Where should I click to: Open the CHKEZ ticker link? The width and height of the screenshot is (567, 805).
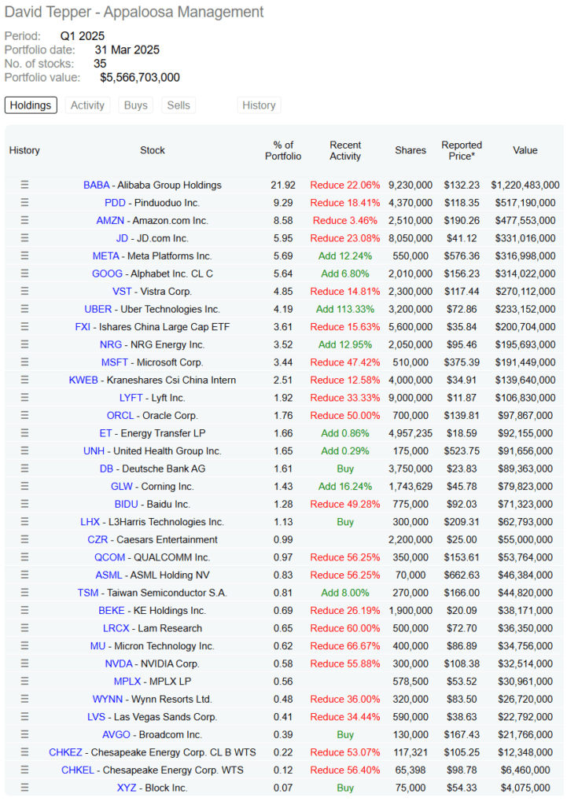[65, 752]
